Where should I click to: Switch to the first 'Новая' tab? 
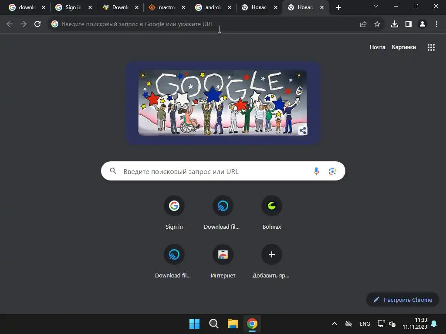256,8
